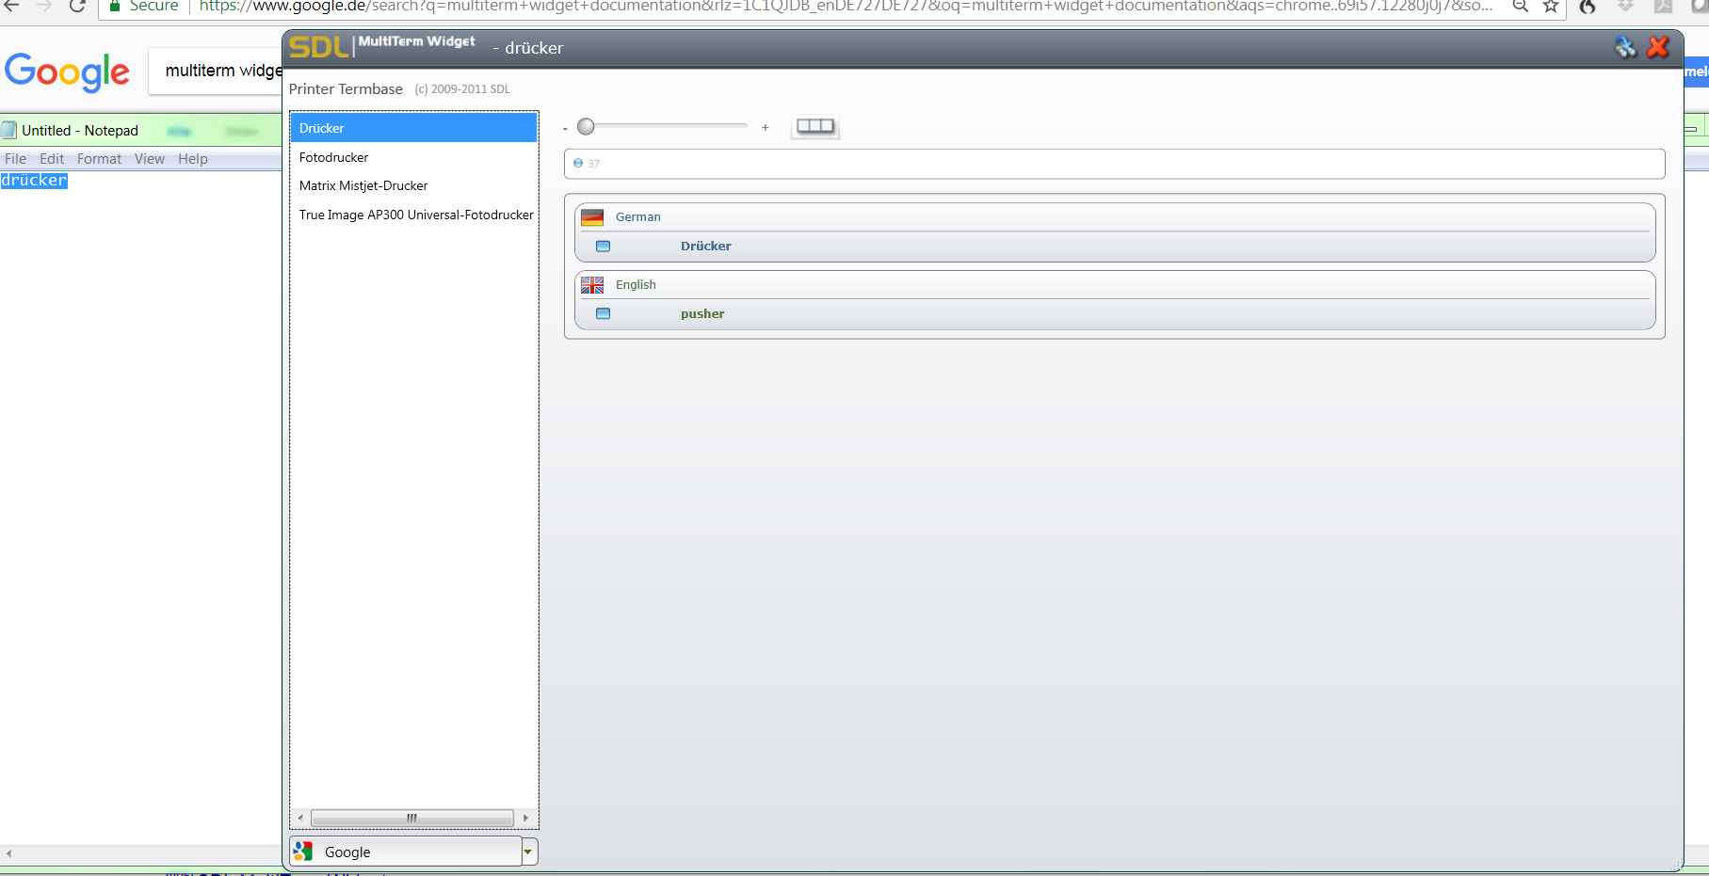The image size is (1709, 876).
Task: Collapse the English term section
Action: click(x=635, y=284)
